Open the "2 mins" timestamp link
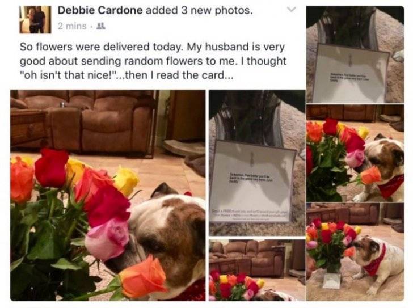This screenshot has width=413, height=308. (72, 26)
